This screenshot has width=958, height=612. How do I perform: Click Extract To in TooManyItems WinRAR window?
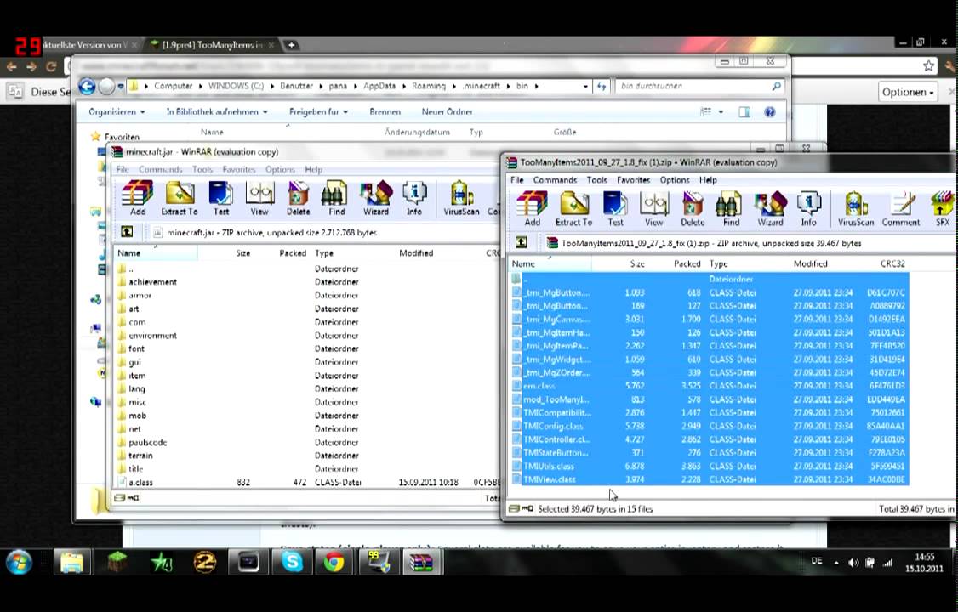[573, 209]
